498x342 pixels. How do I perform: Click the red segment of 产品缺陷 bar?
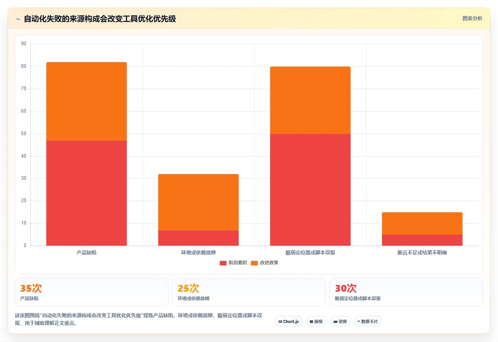pos(86,193)
